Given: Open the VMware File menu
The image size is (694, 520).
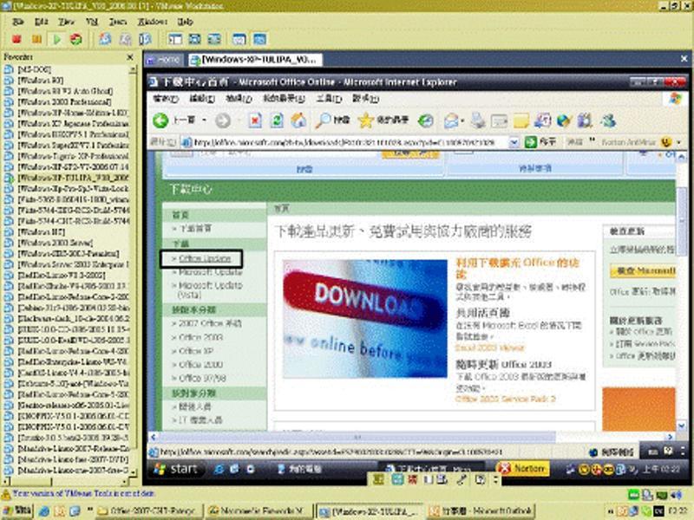Looking at the screenshot, I should tap(17, 21).
